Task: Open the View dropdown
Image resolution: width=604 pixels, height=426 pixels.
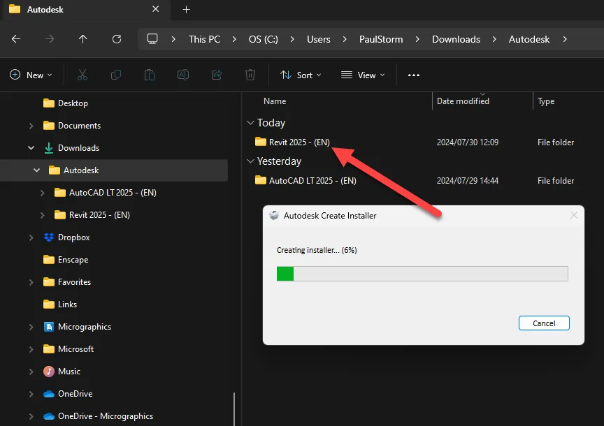Action: click(362, 74)
